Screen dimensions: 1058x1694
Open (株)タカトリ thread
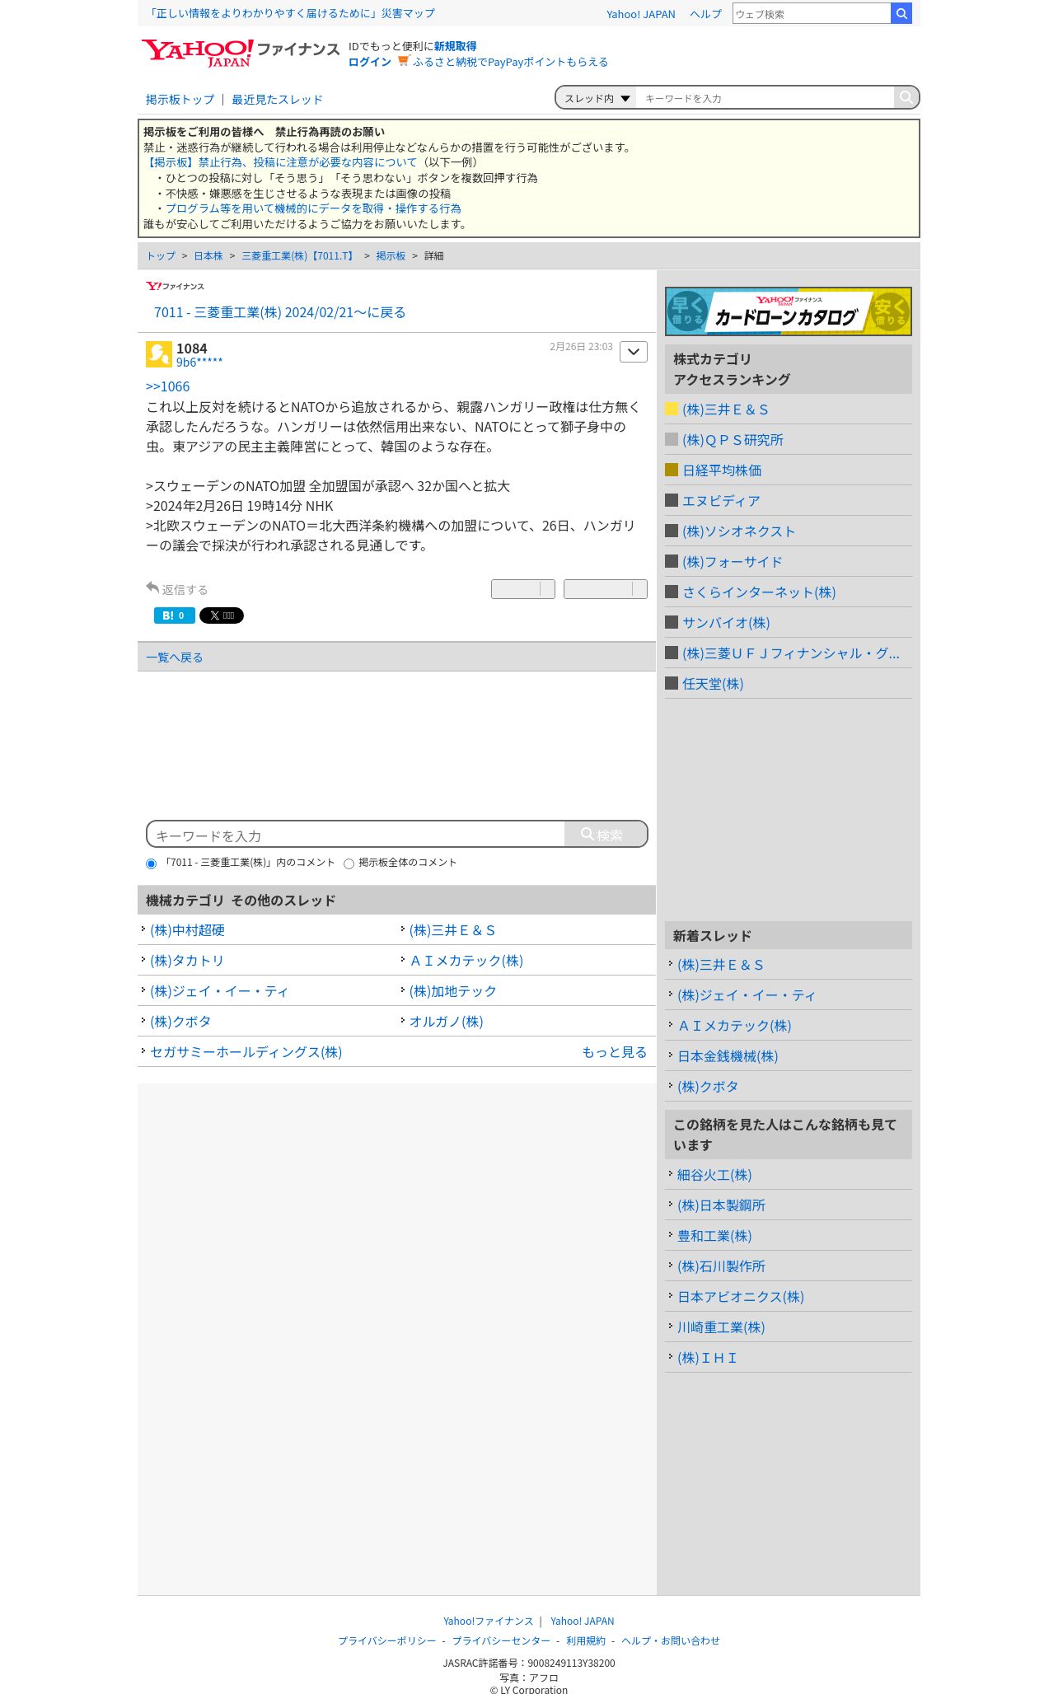[187, 961]
